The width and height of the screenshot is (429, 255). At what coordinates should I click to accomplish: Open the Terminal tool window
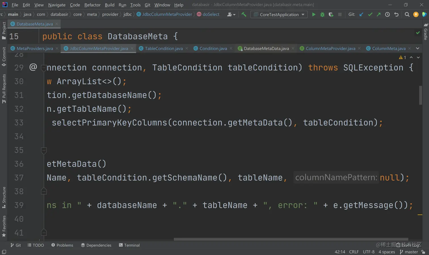pyautogui.click(x=129, y=245)
